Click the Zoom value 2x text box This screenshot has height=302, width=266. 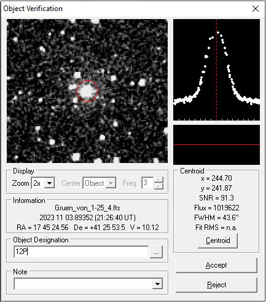click(x=38, y=183)
